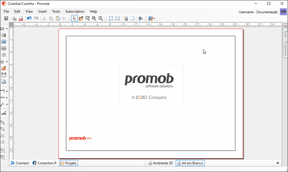Screen dimensions: 288x172
Task: Click the Copy icon in the toolbar
Action: 51,18
